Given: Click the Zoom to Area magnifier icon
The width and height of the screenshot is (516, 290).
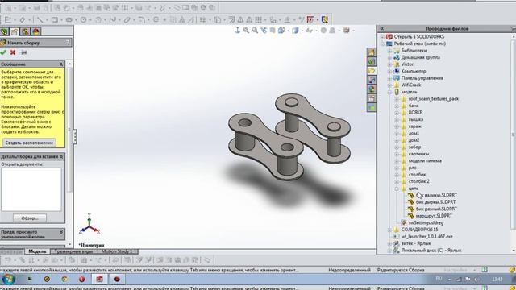Looking at the screenshot, I should click(255, 31).
